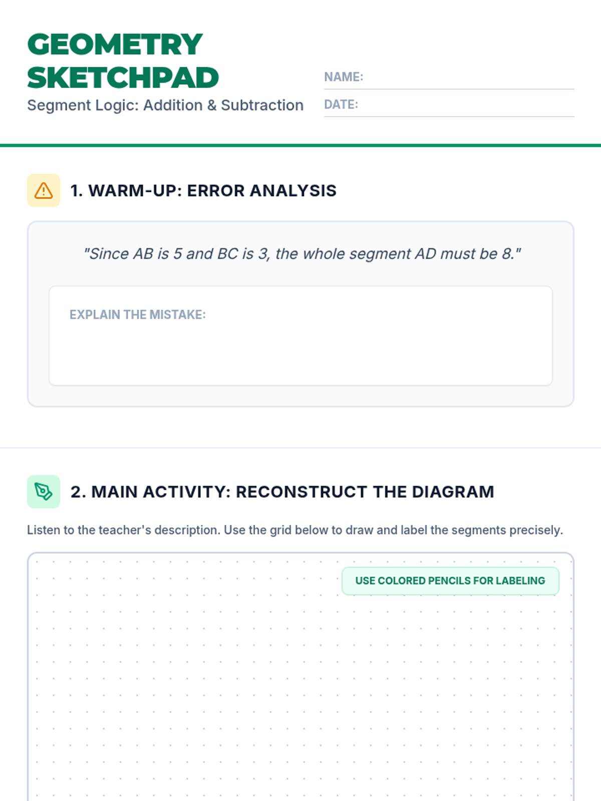Click the 'Segment Logic: Addition & Subtraction' subtitle

[x=165, y=105]
